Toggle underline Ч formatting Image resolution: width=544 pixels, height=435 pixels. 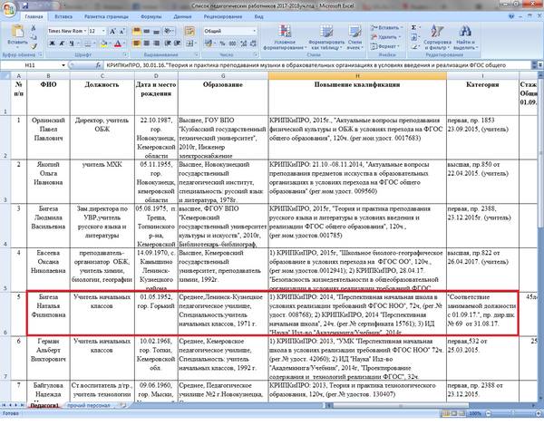click(72, 43)
